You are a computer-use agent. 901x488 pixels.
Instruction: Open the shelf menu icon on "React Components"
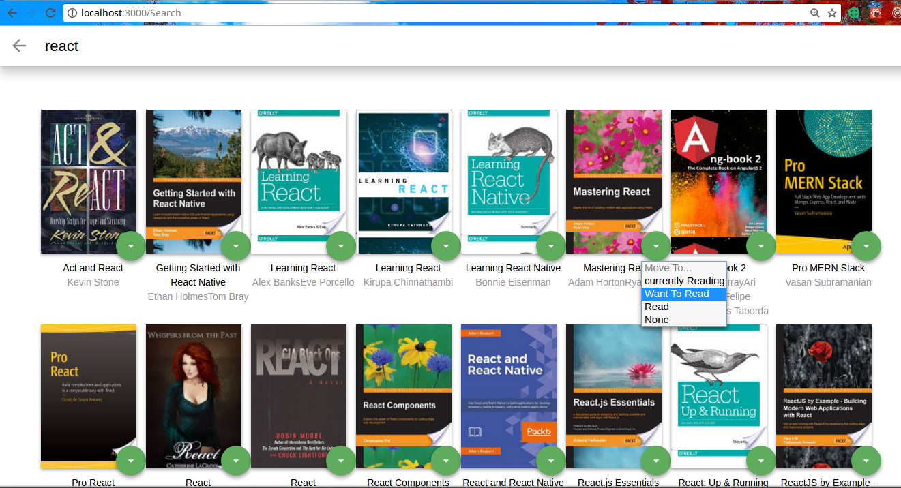click(x=446, y=461)
